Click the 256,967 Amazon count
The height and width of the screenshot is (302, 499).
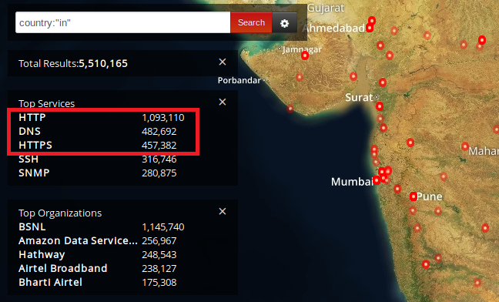[159, 241]
